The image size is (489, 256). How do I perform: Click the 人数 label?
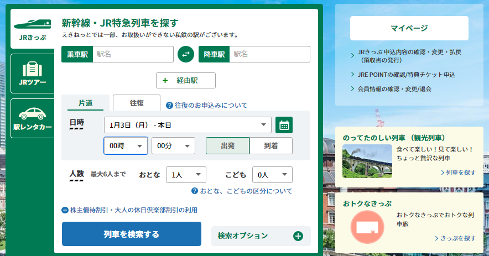click(77, 174)
